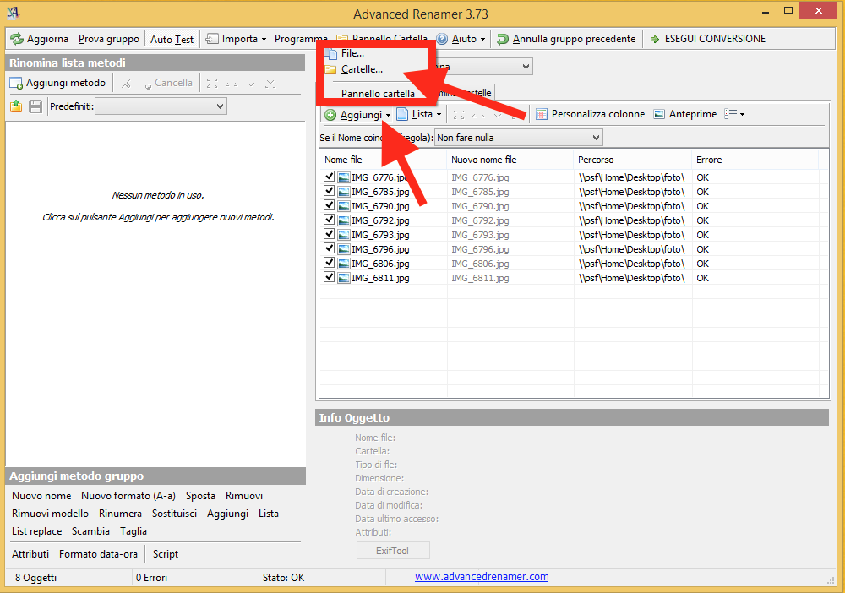Add the Taglia method
This screenshot has width=845, height=593.
(134, 531)
